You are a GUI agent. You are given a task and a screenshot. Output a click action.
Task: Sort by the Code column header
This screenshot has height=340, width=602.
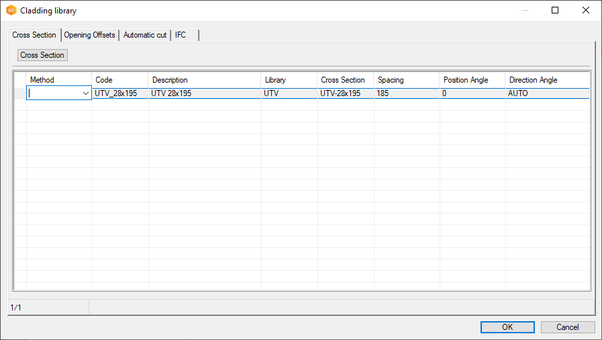point(119,80)
